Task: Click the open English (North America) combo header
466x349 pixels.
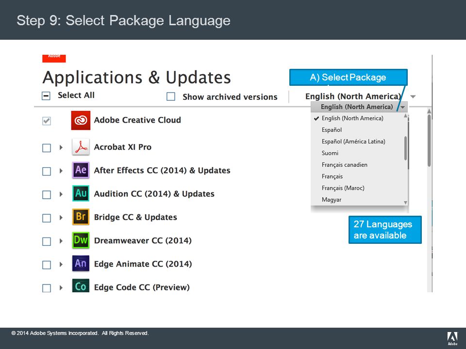Action: (x=359, y=107)
